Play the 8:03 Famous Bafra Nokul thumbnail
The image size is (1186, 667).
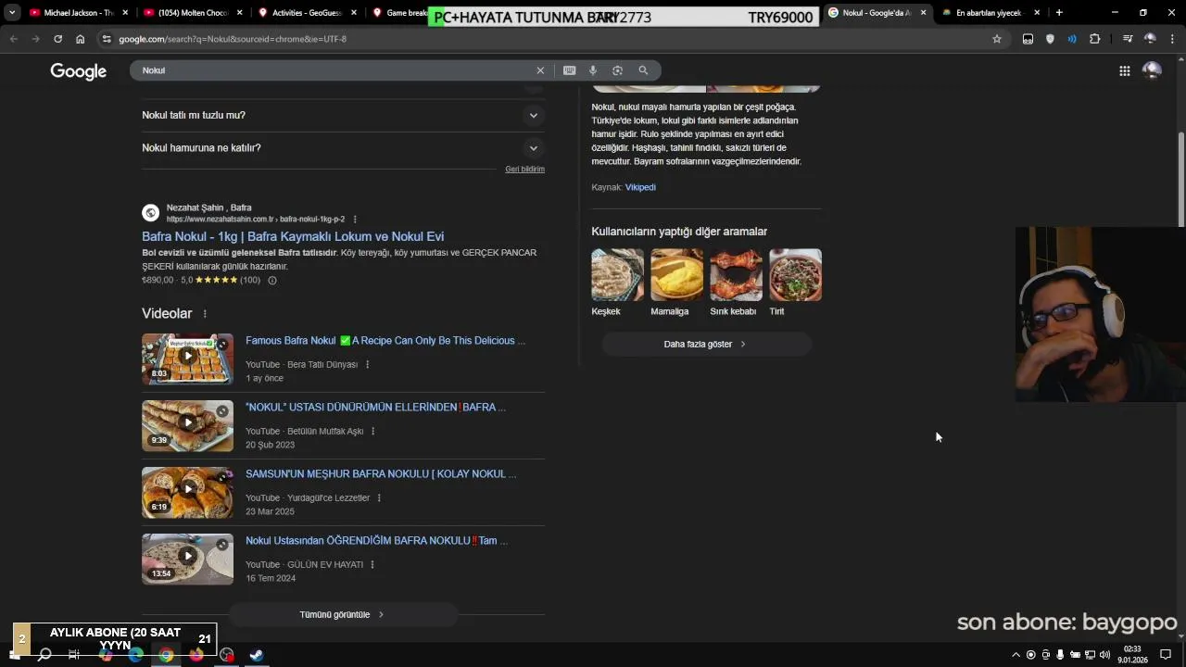(x=187, y=359)
